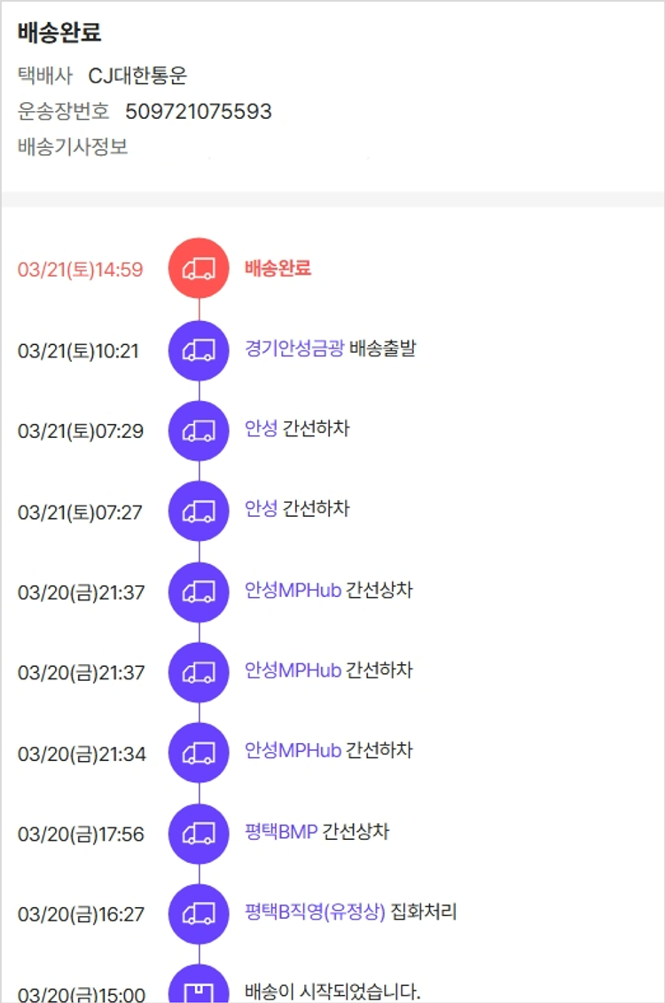Click the CJ대한통운 courier name
665x1003 pixels.
tap(137, 76)
